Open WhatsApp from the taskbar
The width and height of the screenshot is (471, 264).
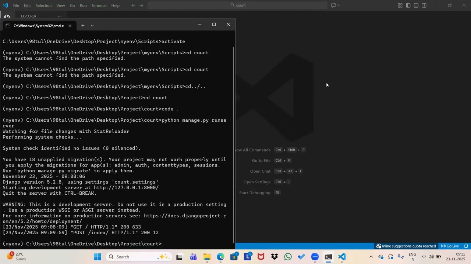288,257
